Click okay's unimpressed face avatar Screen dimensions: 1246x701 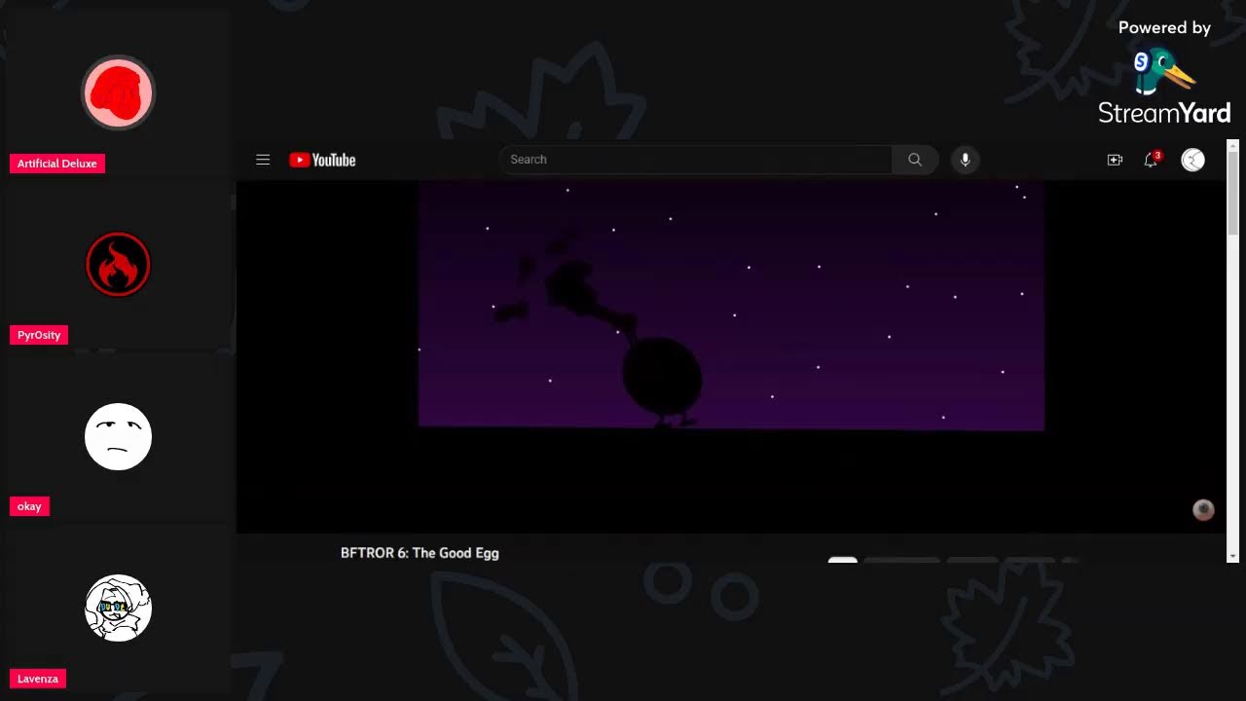tap(118, 436)
